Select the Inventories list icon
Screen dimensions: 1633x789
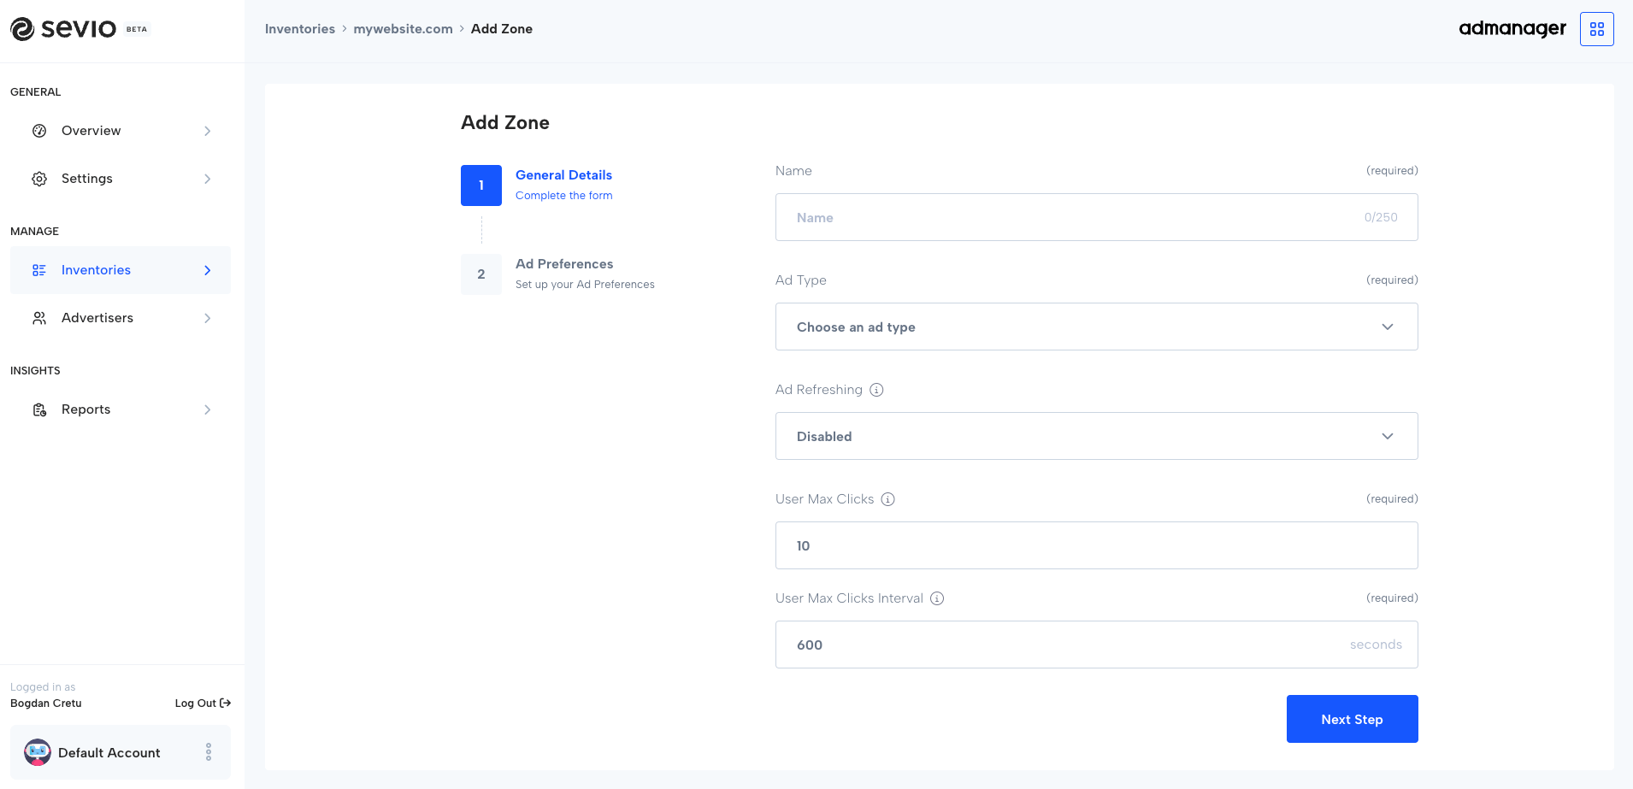(39, 269)
